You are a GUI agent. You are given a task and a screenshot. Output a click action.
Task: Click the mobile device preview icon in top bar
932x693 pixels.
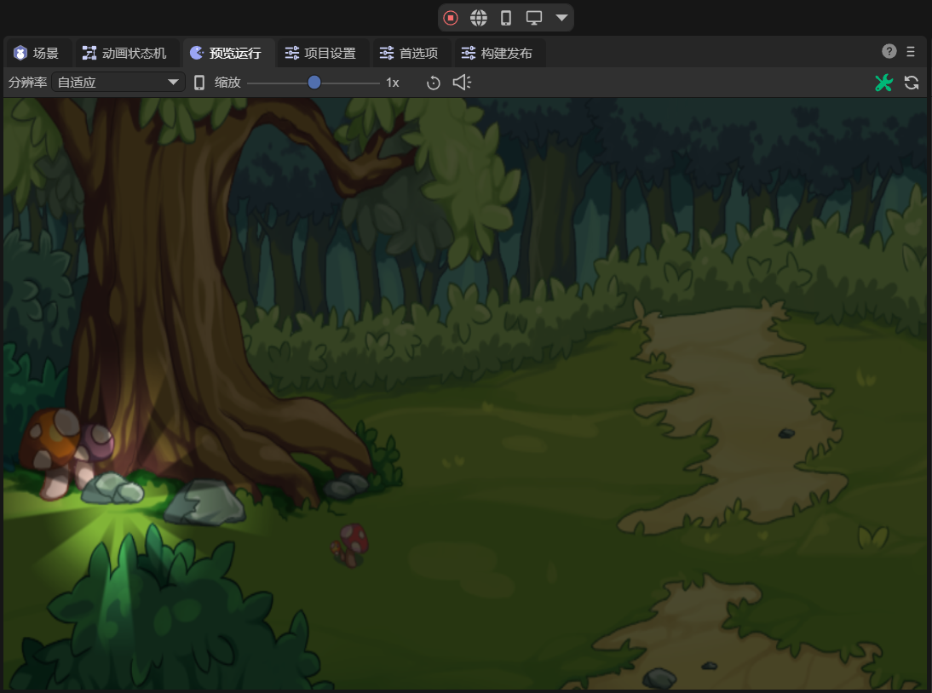coord(506,18)
